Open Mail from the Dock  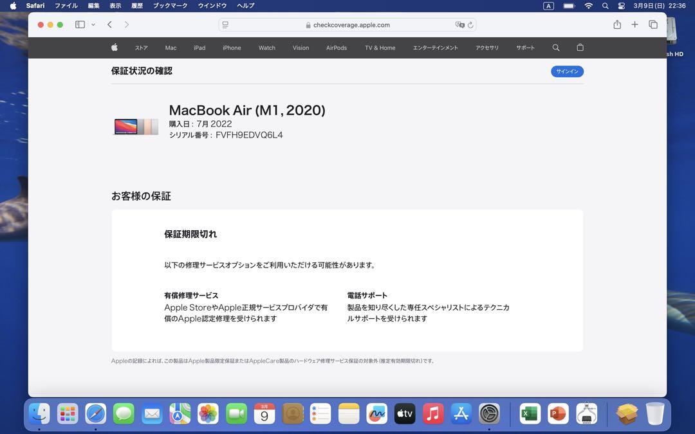coord(152,414)
